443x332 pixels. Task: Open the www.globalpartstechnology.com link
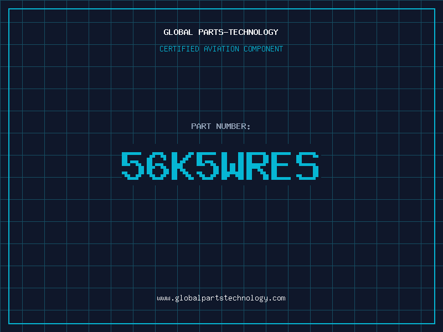click(221, 298)
